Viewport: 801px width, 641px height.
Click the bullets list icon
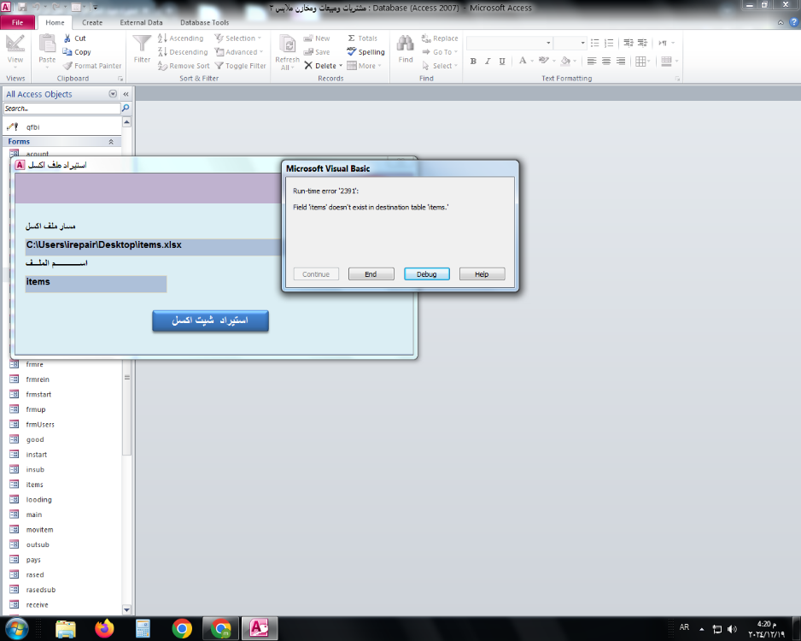pos(594,43)
